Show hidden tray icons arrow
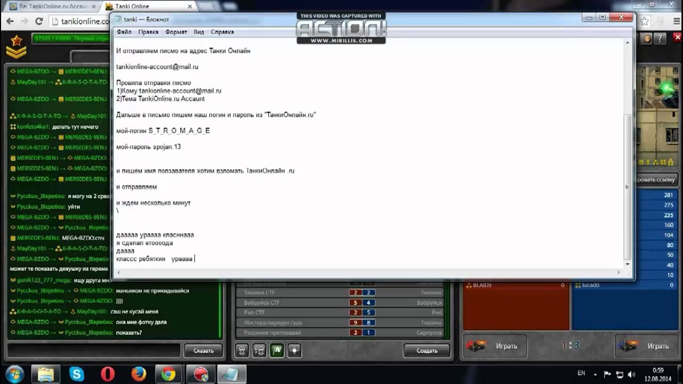 click(595, 374)
